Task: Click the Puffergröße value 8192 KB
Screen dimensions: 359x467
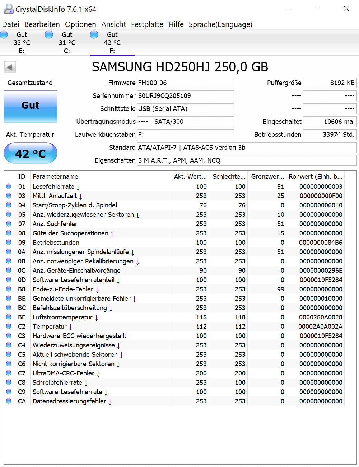Action: (x=330, y=83)
